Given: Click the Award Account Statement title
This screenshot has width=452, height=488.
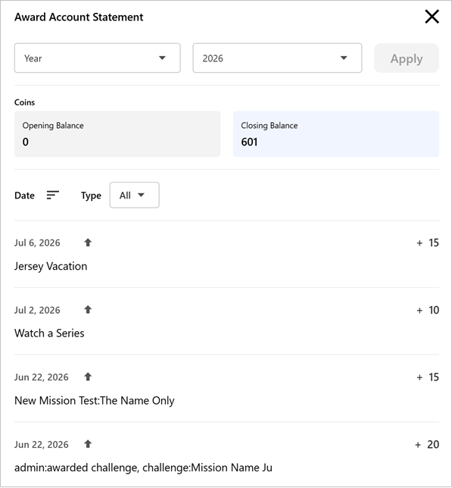Looking at the screenshot, I should click(79, 17).
